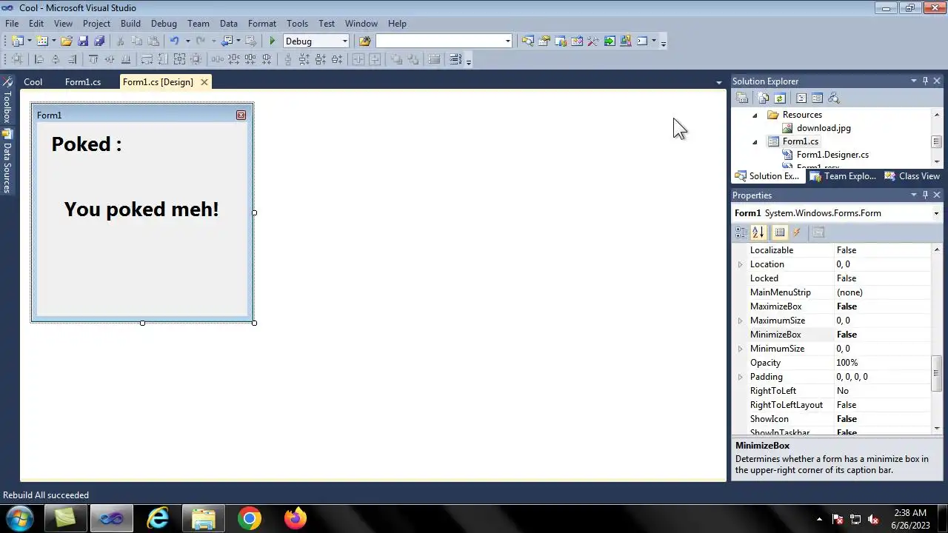This screenshot has height=533, width=948.
Task: Show Events lightning bolt in Properties panel
Action: pyautogui.click(x=797, y=232)
